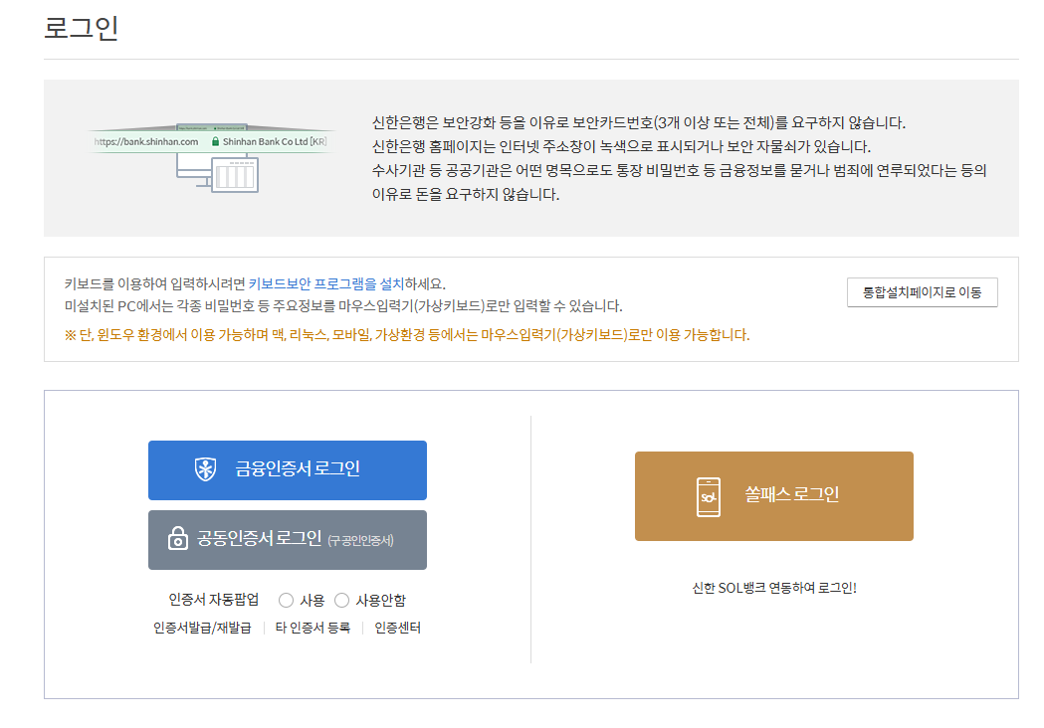Image resolution: width=1044 pixels, height=728 pixels.
Task: Click the 인증서 자동팝업 label
Action: tap(214, 600)
